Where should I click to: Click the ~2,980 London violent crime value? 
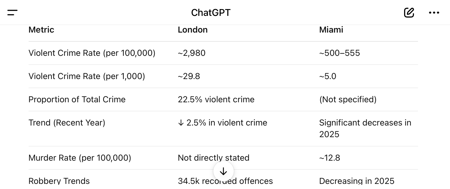pos(192,53)
